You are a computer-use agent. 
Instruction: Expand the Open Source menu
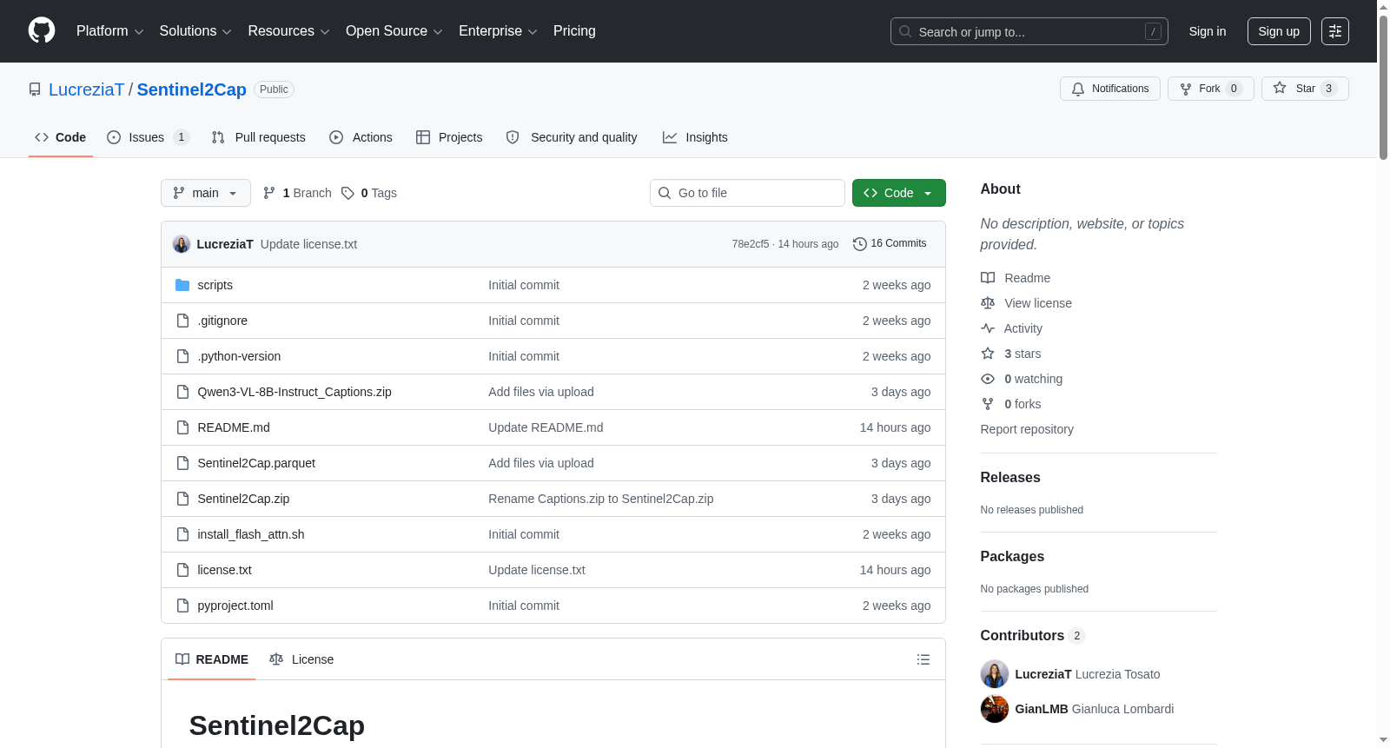pos(394,31)
